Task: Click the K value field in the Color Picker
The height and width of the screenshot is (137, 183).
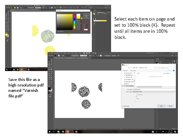Action: (86, 30)
